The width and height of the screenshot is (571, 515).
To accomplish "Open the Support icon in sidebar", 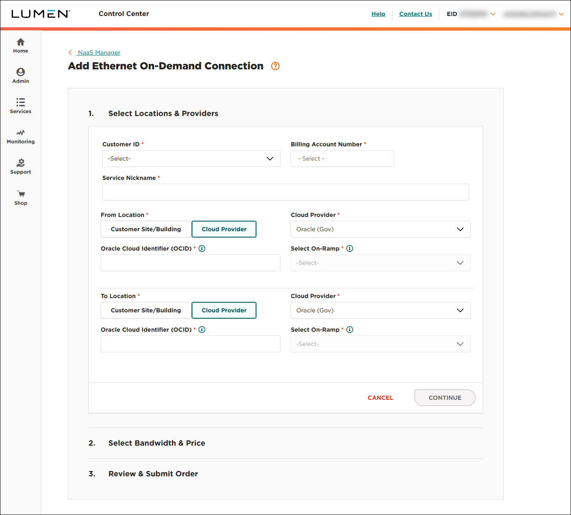I will [x=21, y=163].
